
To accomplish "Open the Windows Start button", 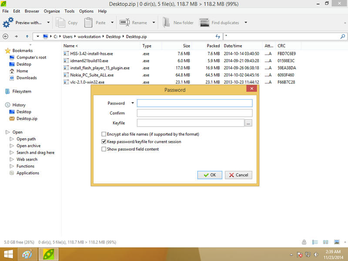I will tap(8, 254).
